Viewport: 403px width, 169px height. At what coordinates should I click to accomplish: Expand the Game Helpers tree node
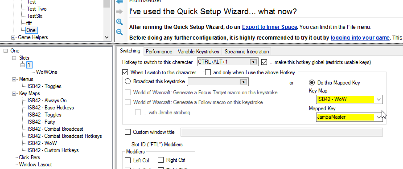click(x=13, y=37)
